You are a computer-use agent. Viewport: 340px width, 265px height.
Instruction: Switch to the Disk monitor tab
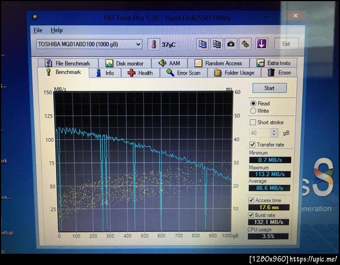click(x=125, y=63)
